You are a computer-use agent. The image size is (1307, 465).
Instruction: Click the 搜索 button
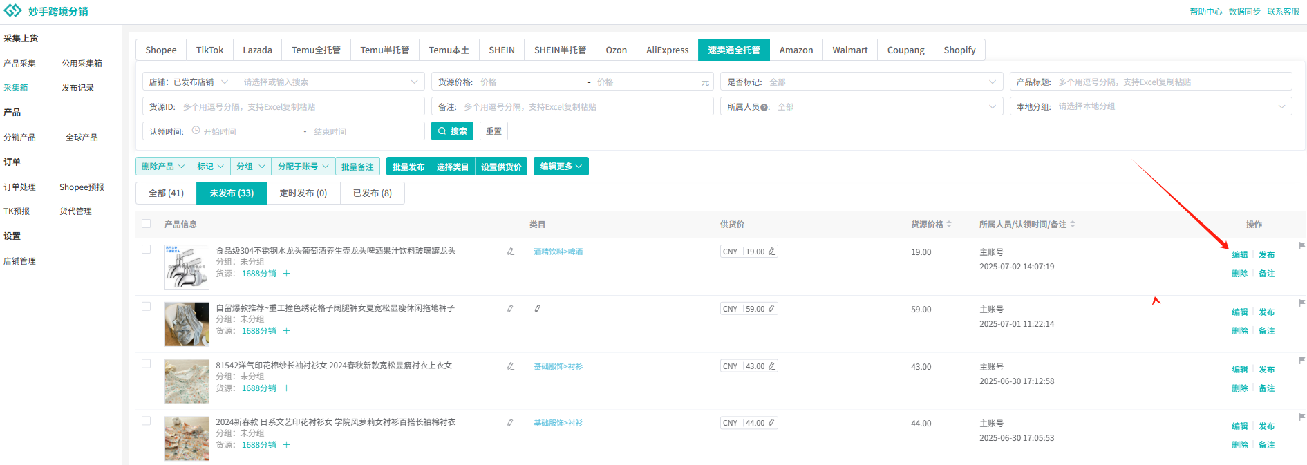(453, 131)
